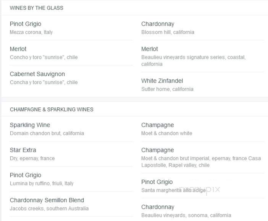
Task: Select Pinot Grigio Mezza corona item
Action: point(71,28)
